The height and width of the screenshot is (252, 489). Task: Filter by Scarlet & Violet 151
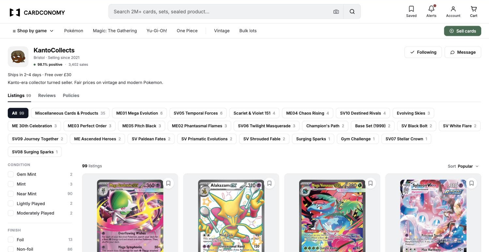pos(254,113)
